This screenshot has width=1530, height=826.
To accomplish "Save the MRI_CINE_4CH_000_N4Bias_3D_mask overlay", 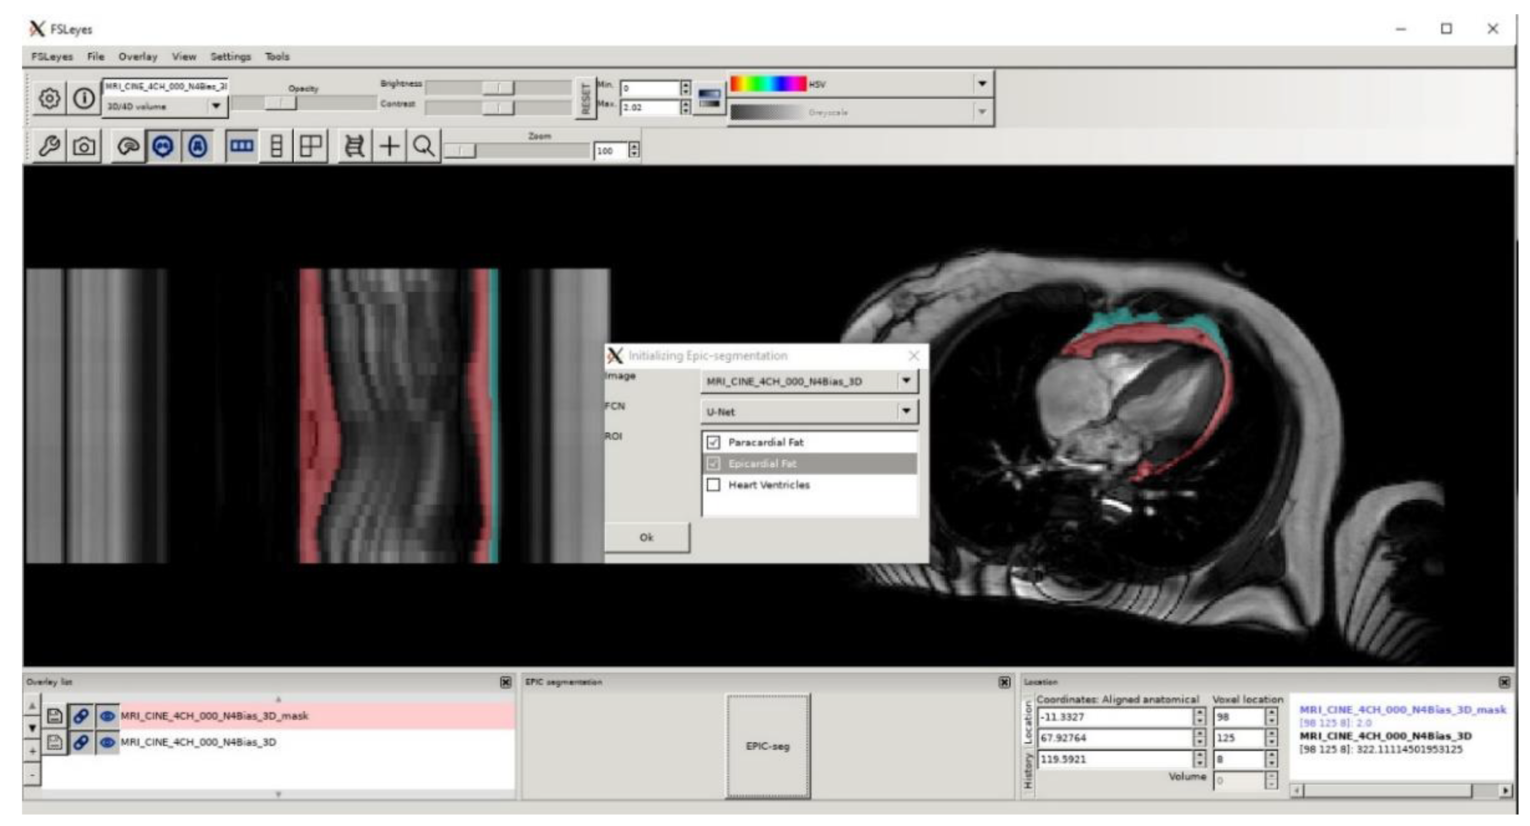I will tap(55, 716).
